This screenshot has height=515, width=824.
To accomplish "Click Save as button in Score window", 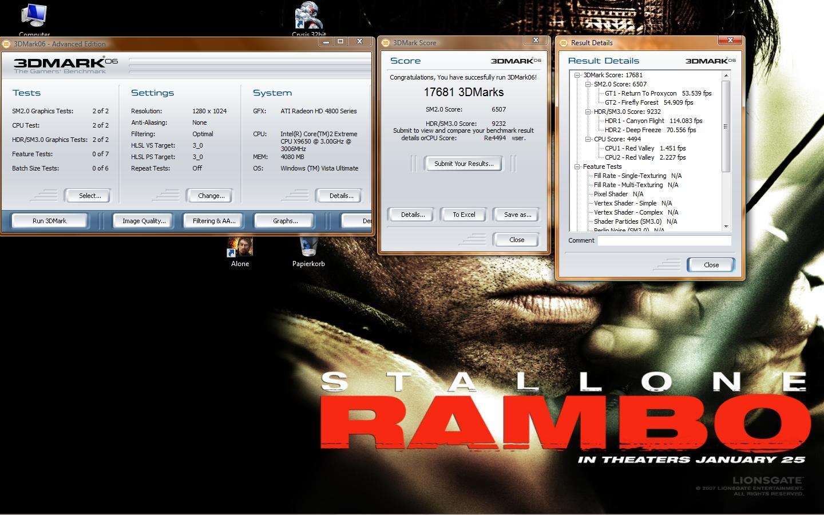I will point(517,215).
